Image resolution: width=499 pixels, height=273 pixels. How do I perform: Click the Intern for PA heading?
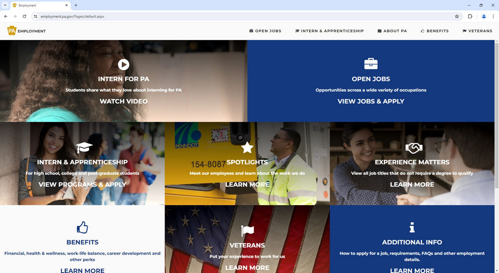pos(124,79)
